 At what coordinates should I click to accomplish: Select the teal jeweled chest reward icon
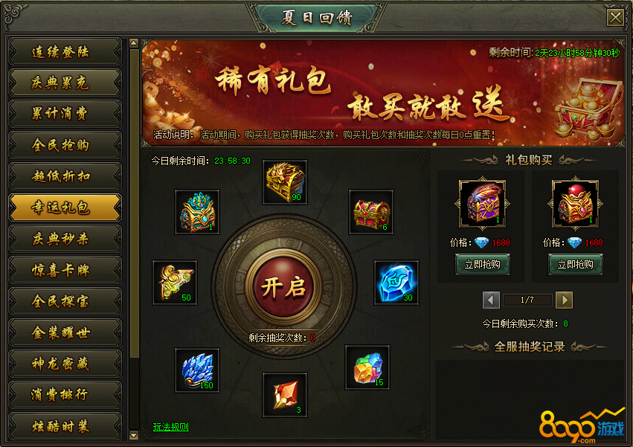pos(197,212)
